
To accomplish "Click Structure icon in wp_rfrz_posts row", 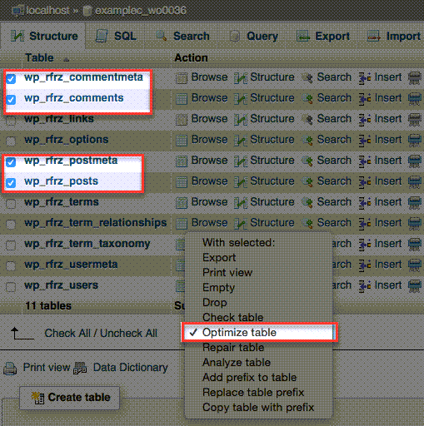I will (241, 182).
